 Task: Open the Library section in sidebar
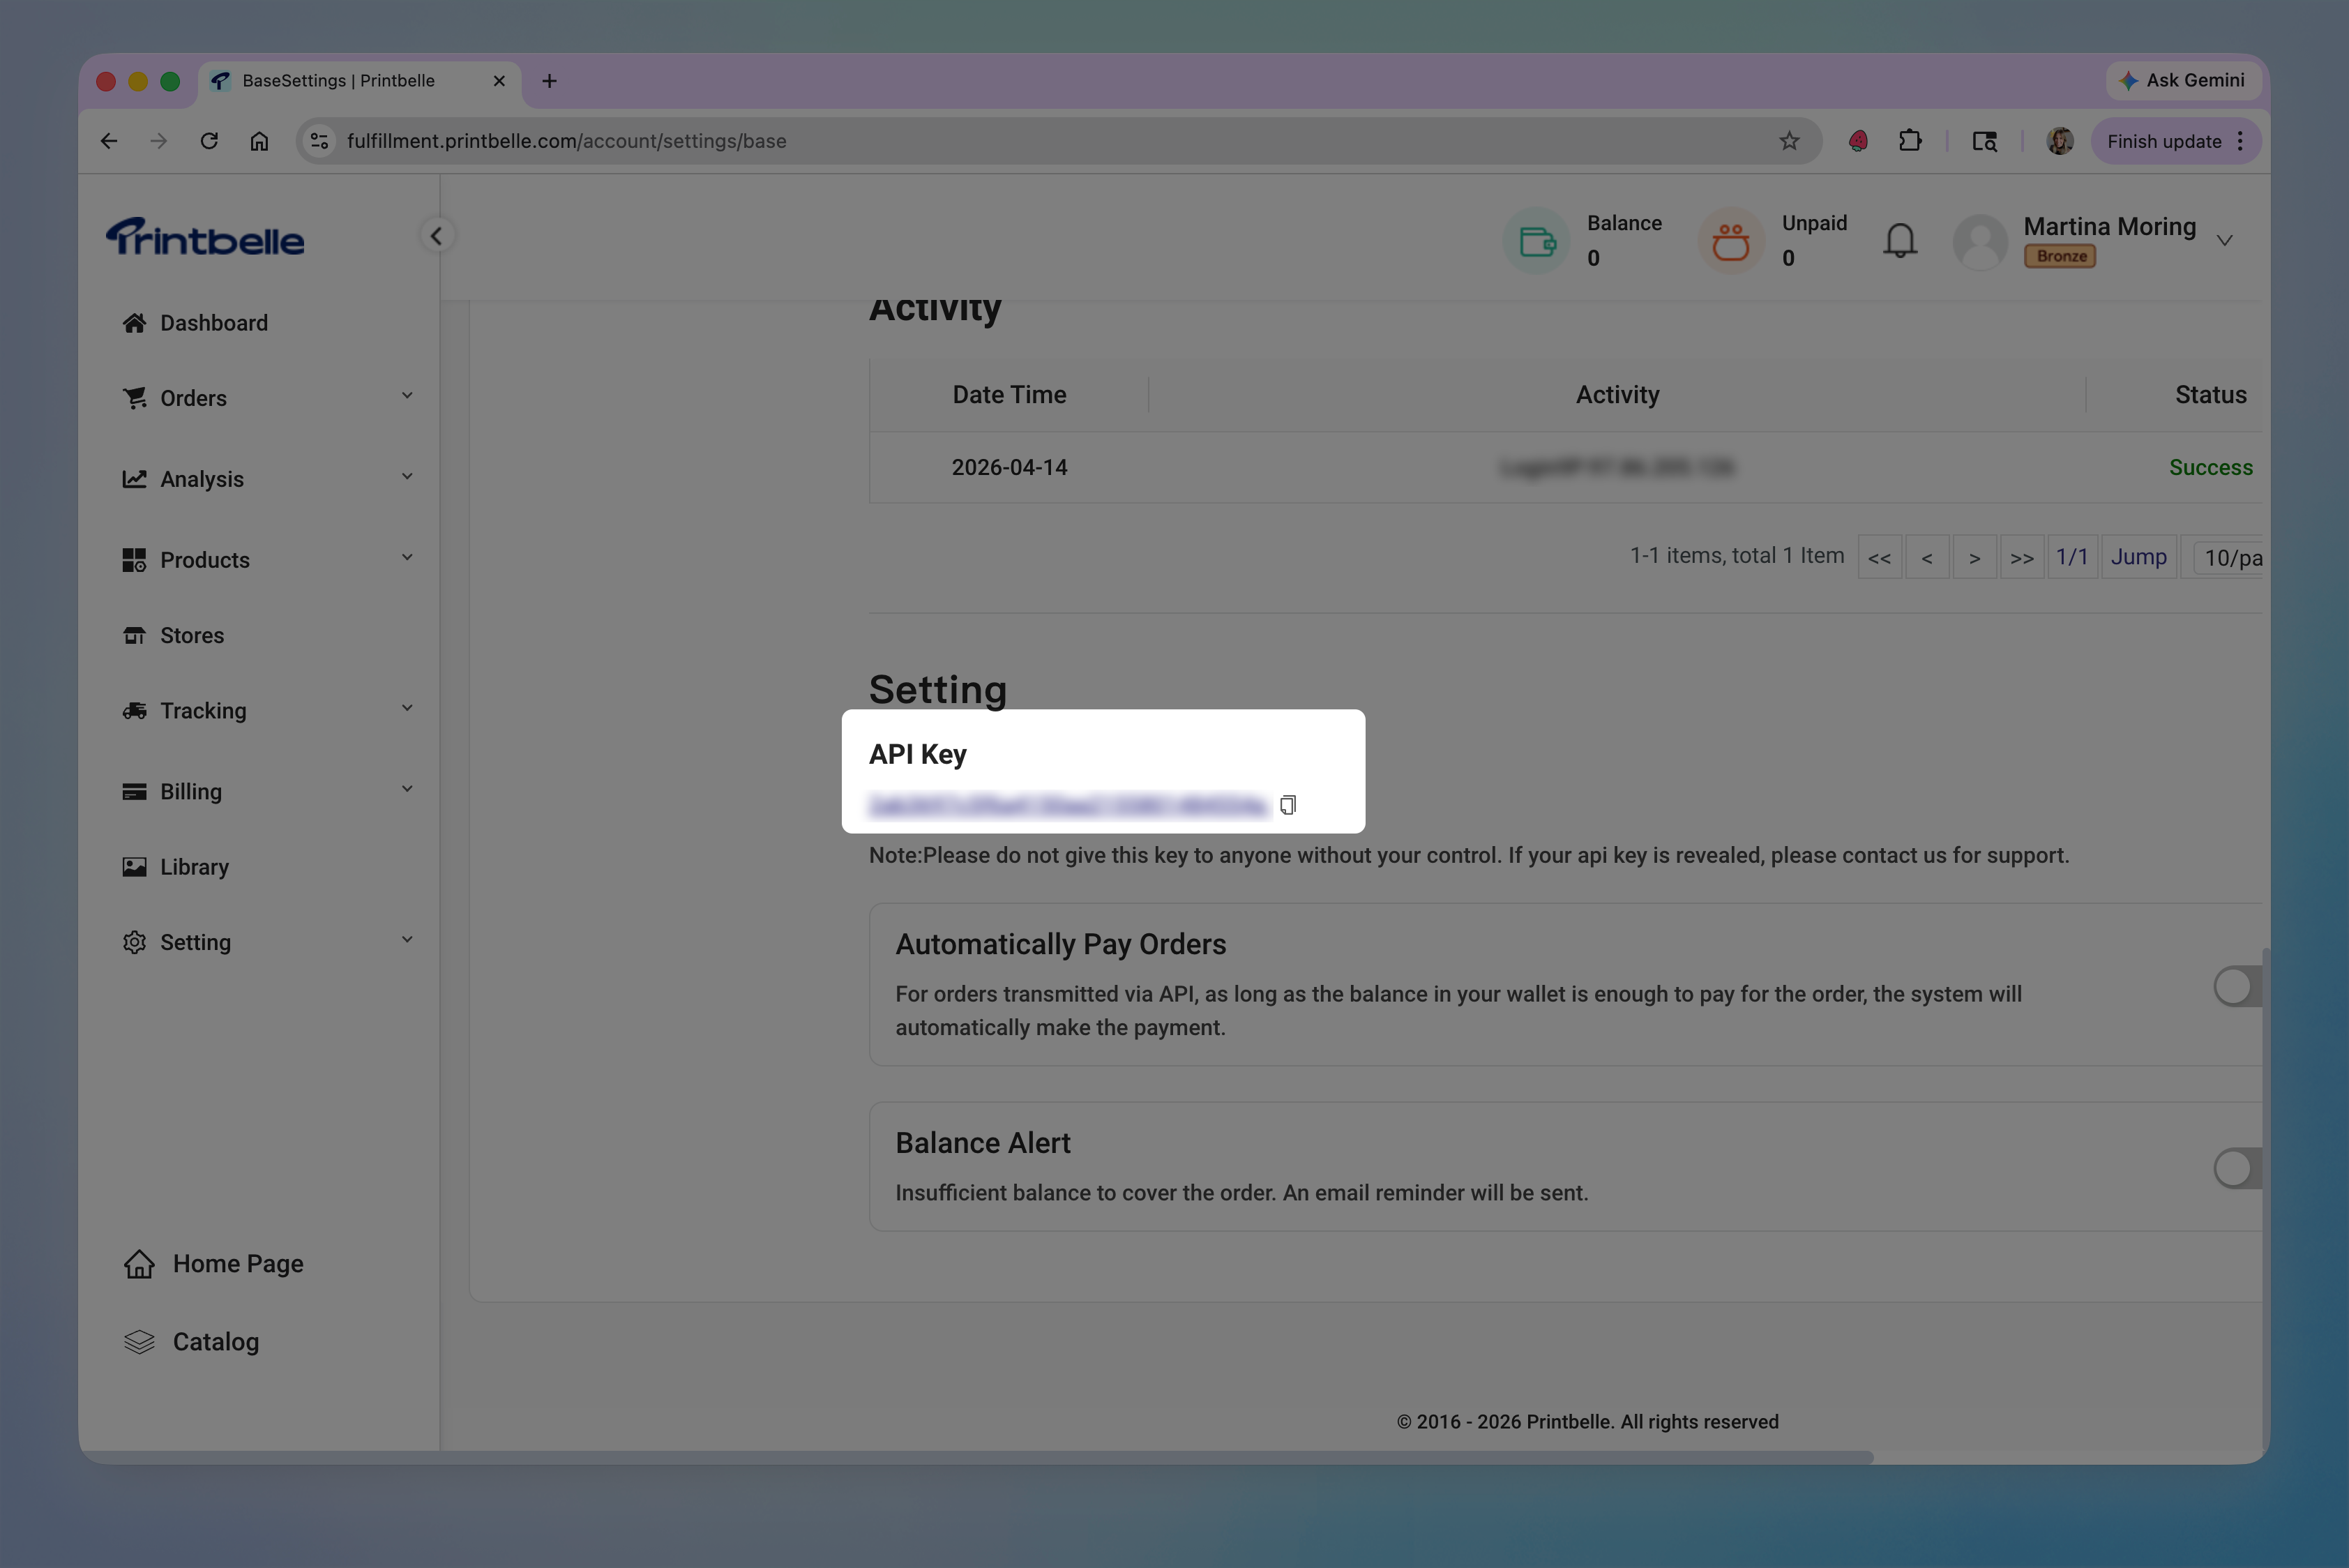click(x=194, y=867)
